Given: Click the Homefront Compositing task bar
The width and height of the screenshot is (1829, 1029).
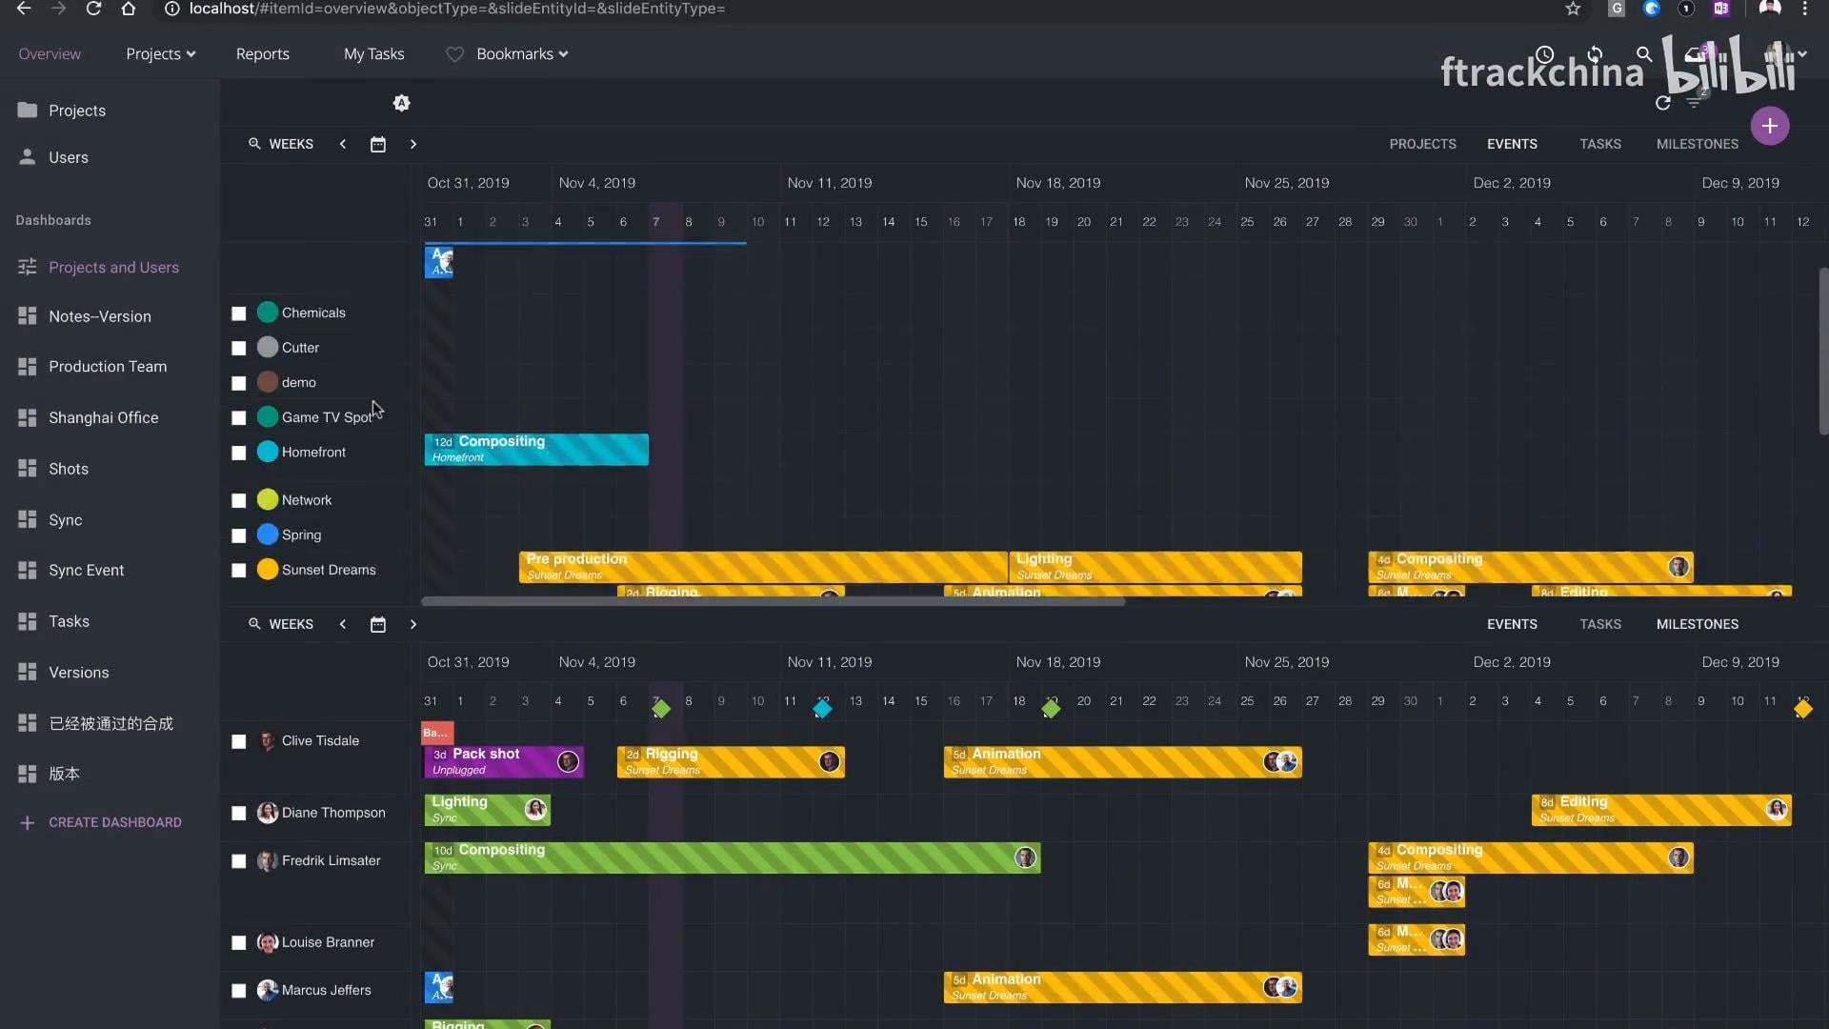Looking at the screenshot, I should coord(536,450).
